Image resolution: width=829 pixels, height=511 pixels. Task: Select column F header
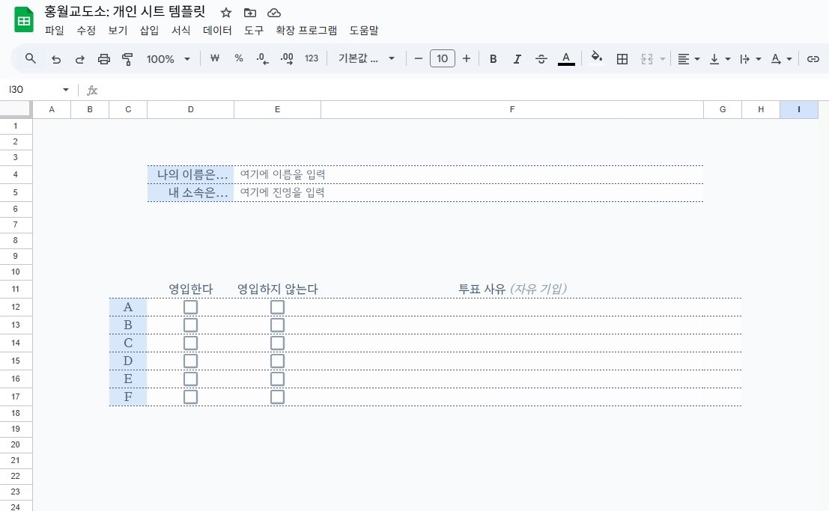point(511,109)
